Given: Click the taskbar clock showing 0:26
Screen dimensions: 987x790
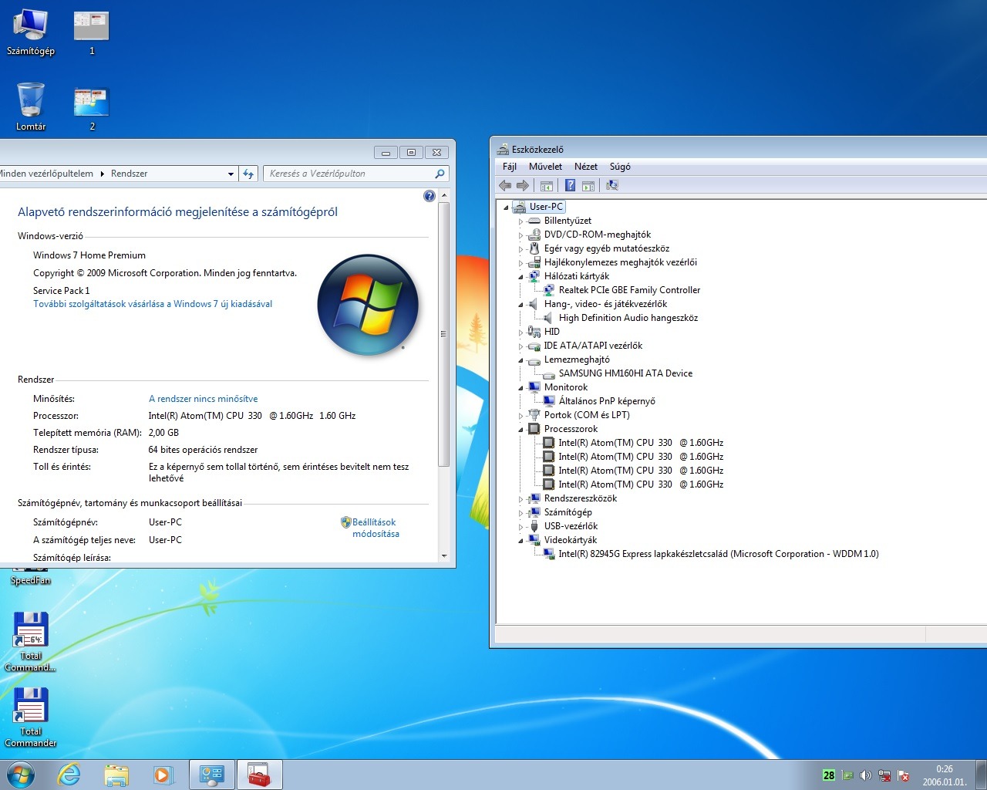Looking at the screenshot, I should click(x=945, y=775).
